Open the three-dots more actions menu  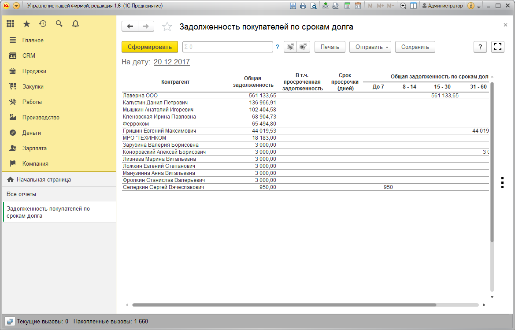(503, 182)
